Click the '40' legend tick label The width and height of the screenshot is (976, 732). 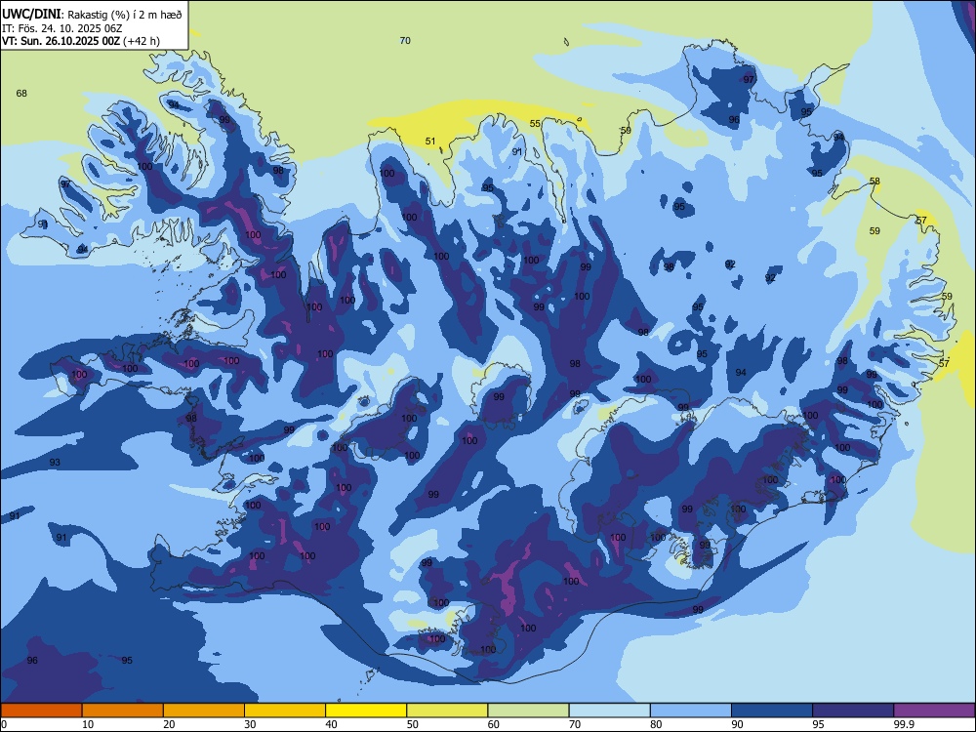331,724
